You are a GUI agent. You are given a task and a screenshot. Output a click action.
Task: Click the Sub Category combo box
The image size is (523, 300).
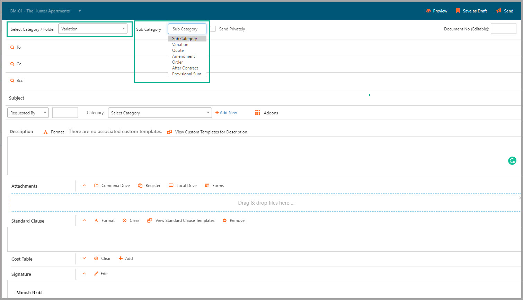[187, 29]
